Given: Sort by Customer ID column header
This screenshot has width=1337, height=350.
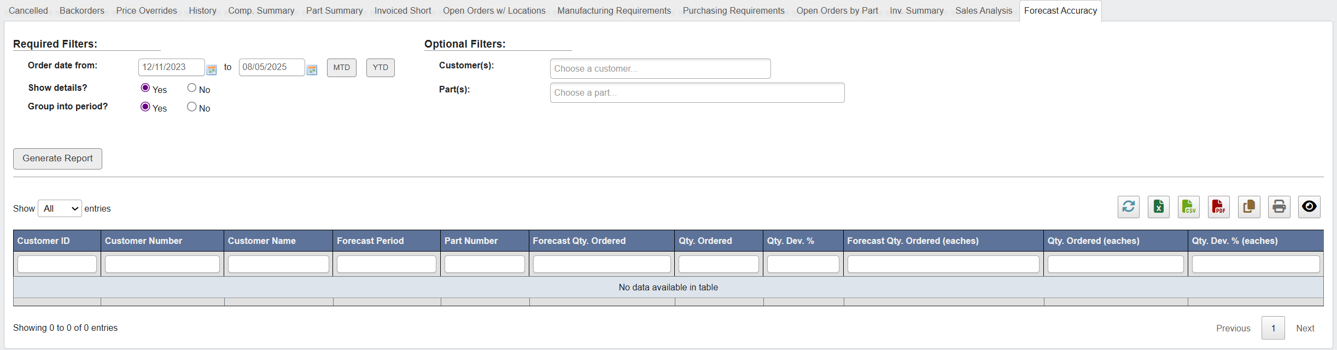Looking at the screenshot, I should click(57, 241).
